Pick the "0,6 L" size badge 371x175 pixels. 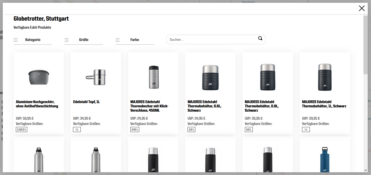point(192,129)
